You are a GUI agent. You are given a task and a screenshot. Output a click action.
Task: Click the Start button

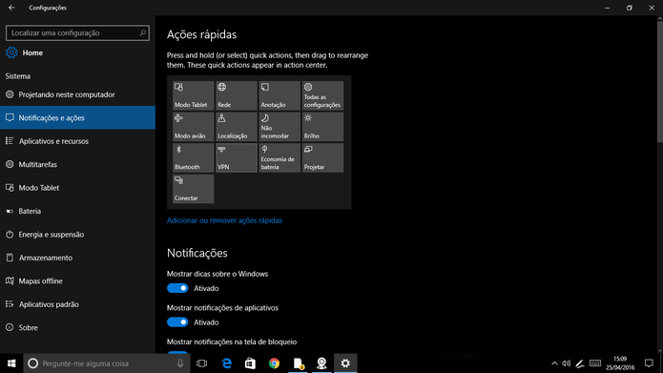click(11, 363)
